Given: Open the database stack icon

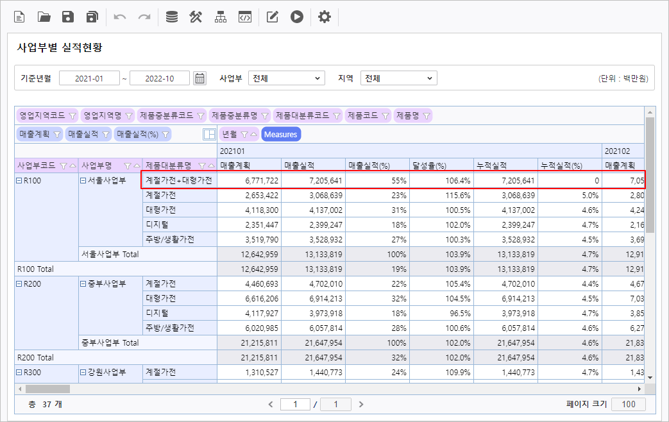Looking at the screenshot, I should click(x=172, y=17).
